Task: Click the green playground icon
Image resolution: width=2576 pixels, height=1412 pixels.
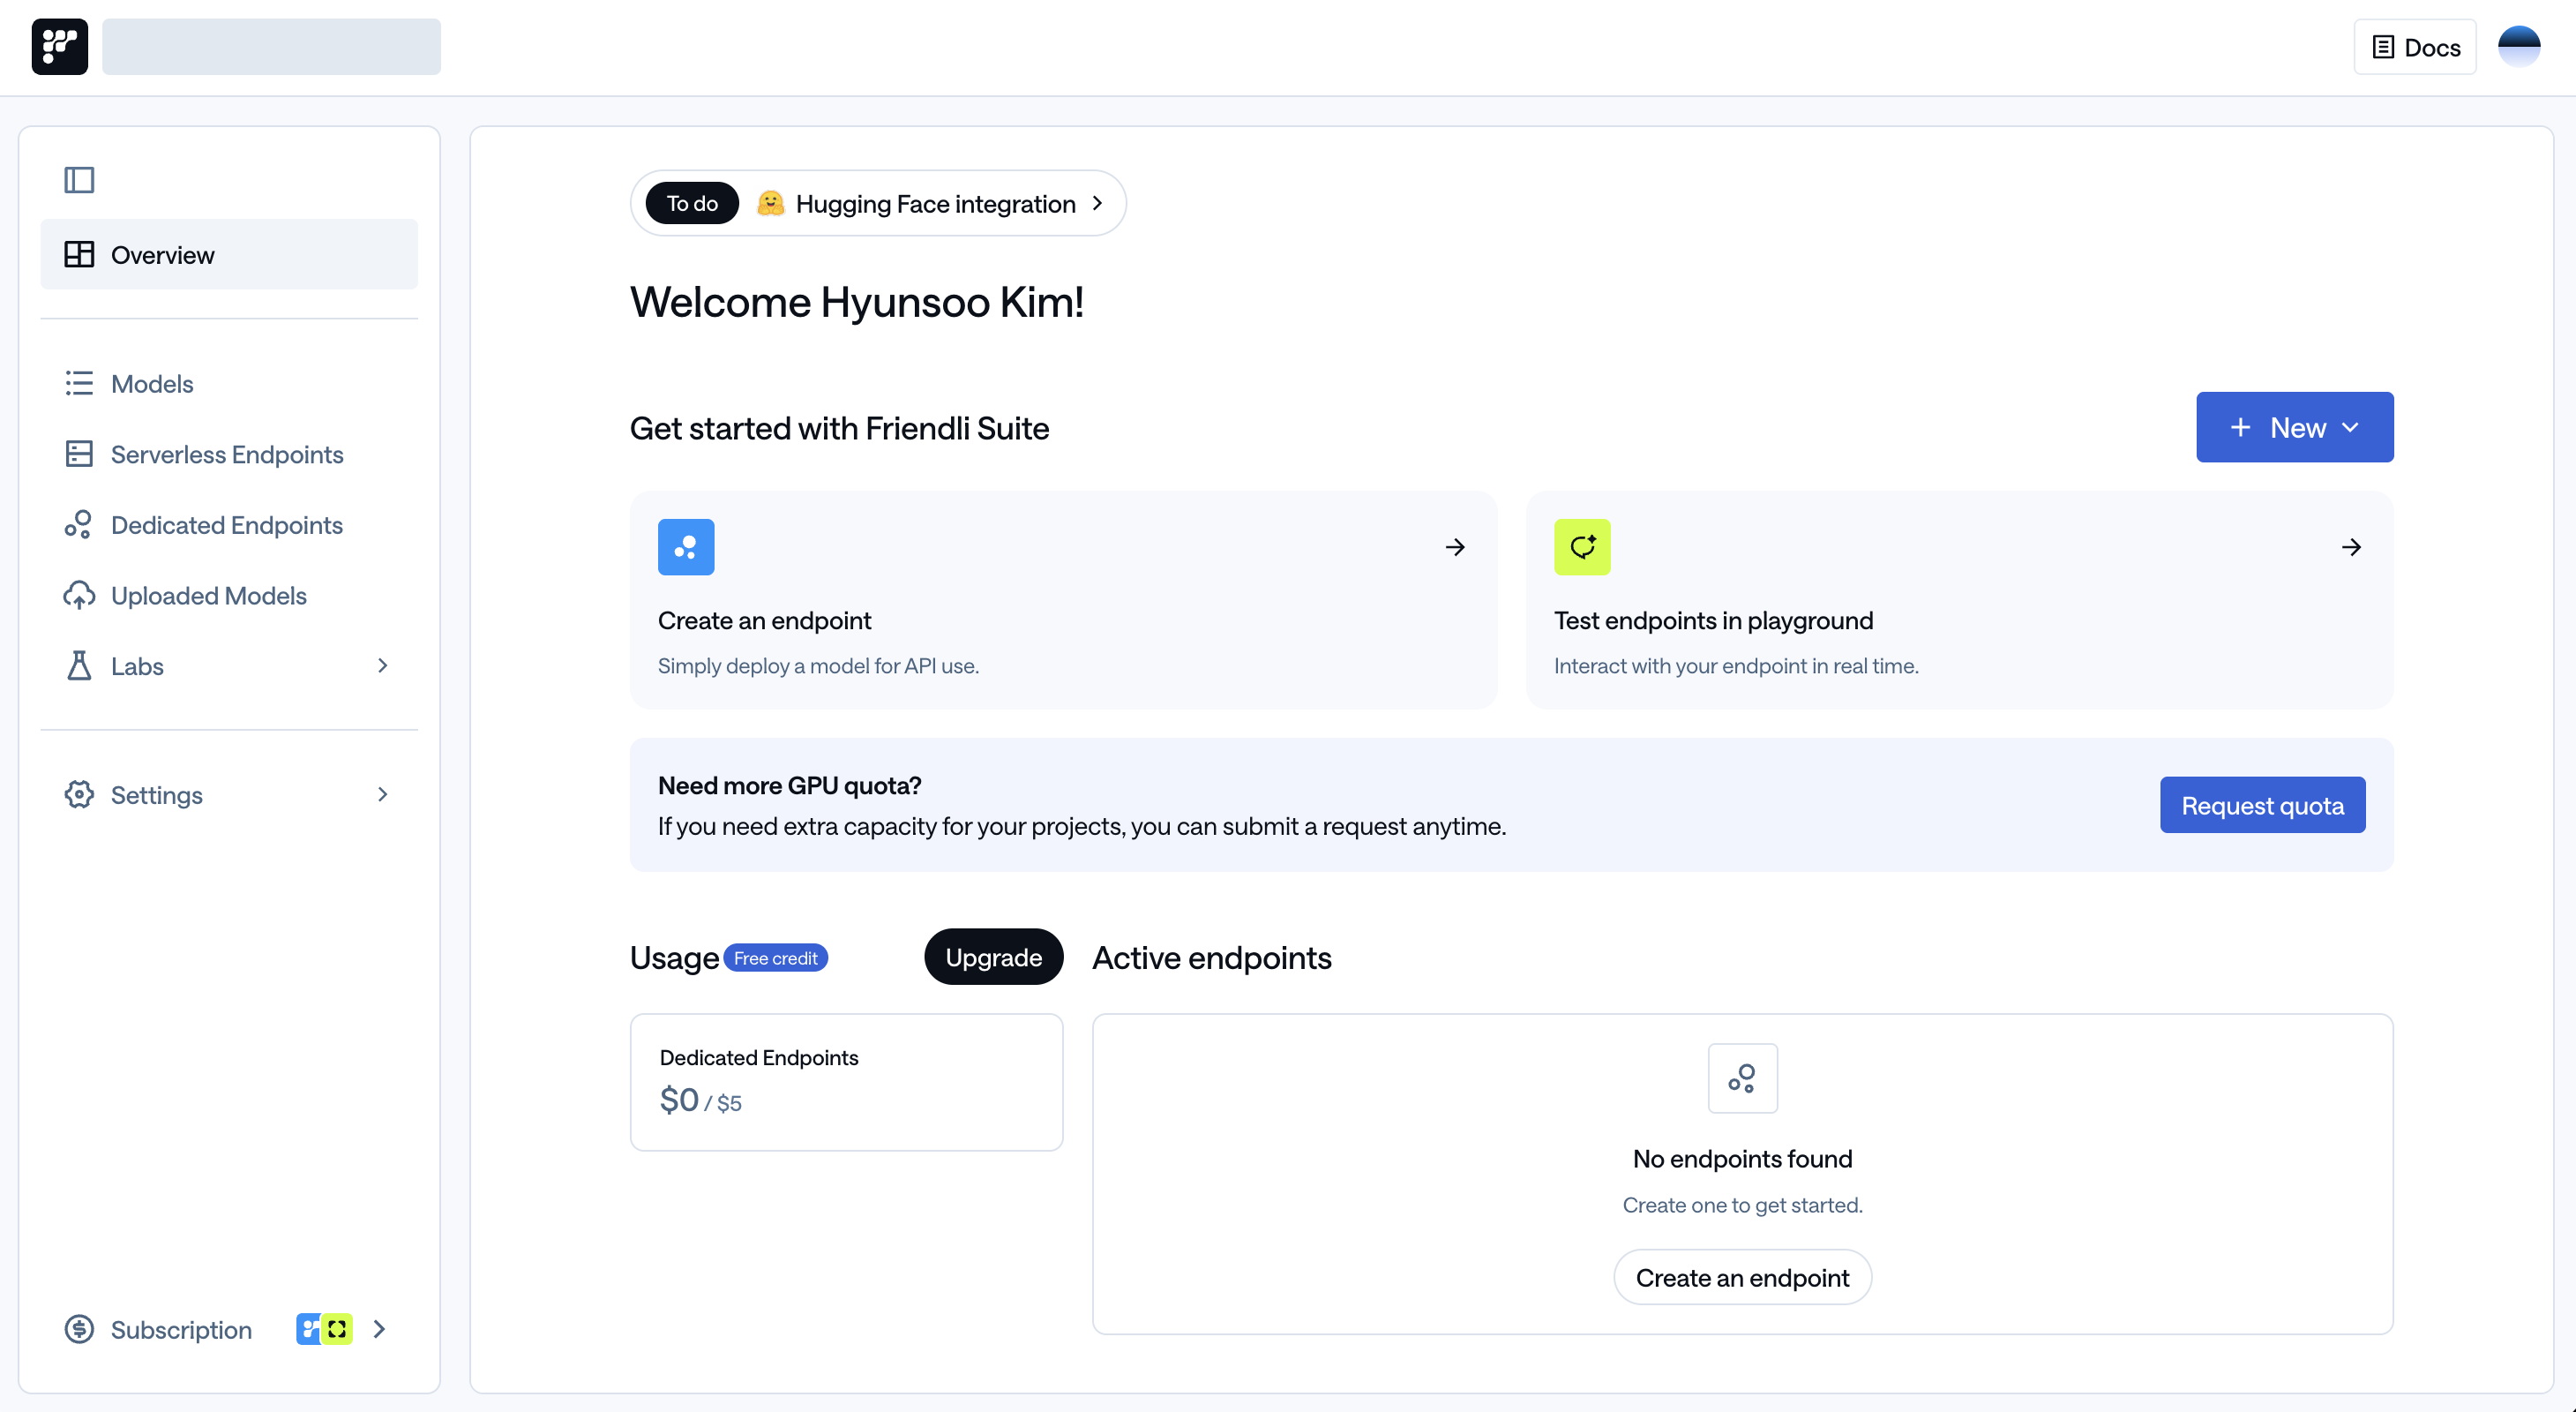Action: pyautogui.click(x=1581, y=547)
